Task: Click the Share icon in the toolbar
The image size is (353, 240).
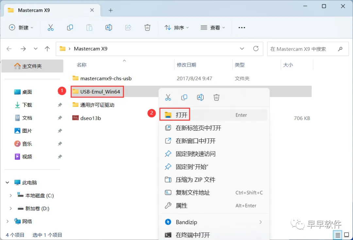Action: click(x=128, y=28)
